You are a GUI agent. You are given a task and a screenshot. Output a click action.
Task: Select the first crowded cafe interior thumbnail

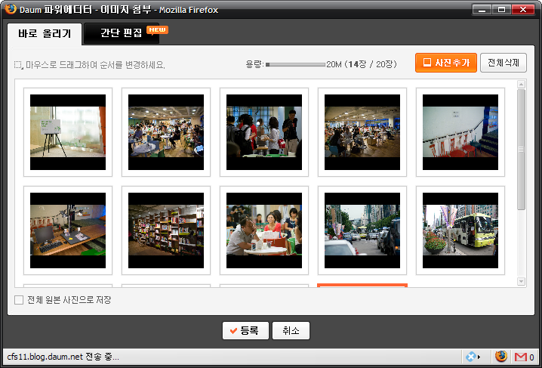pyautogui.click(x=166, y=132)
